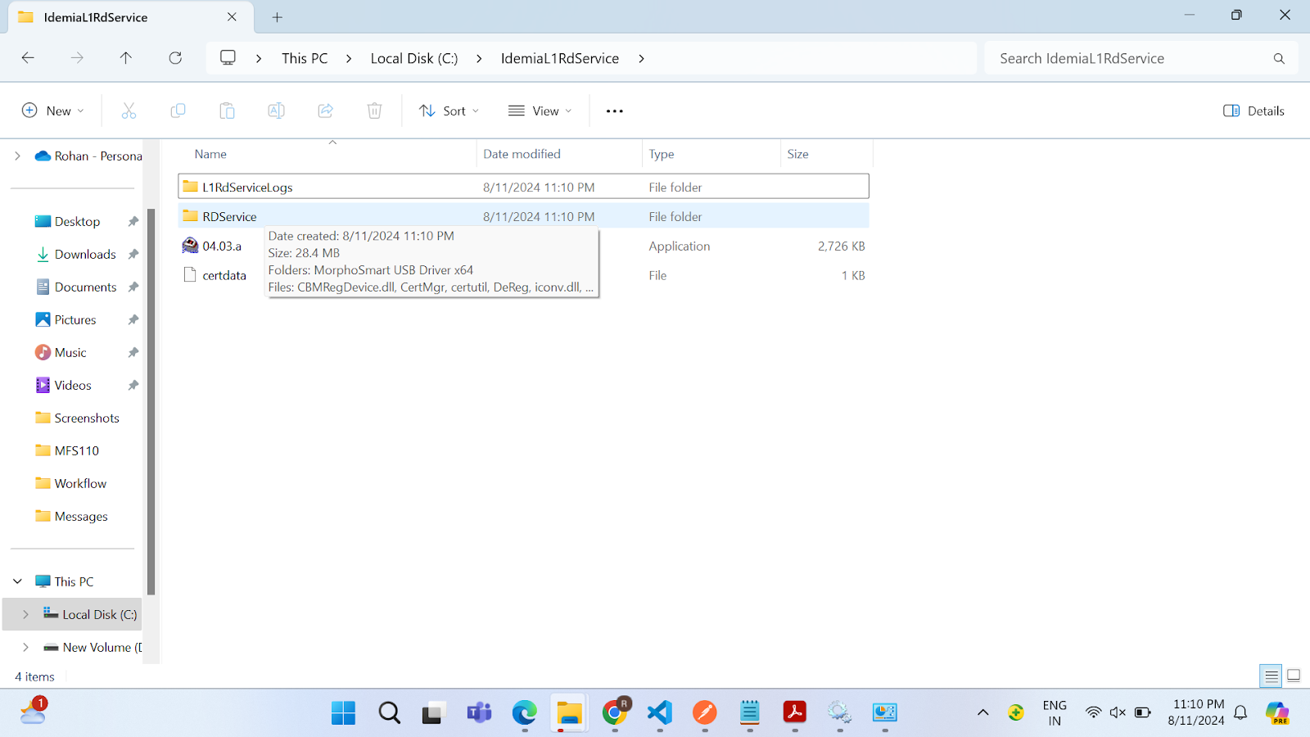This screenshot has height=737, width=1310.
Task: Open Desktop in quick access
Action: click(77, 221)
